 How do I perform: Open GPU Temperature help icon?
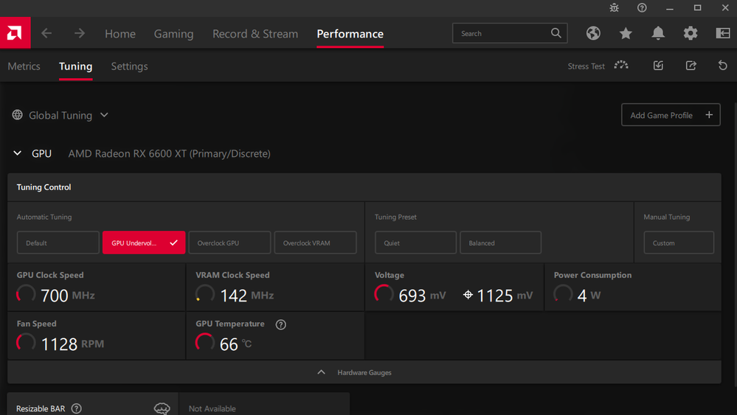280,324
